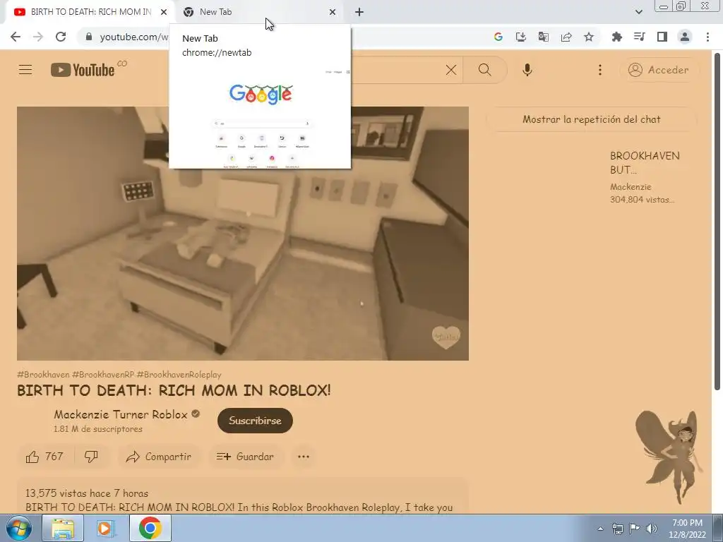The height and width of the screenshot is (542, 723).
Task: Open the Mackenzie channel under suggested video
Action: click(x=631, y=186)
